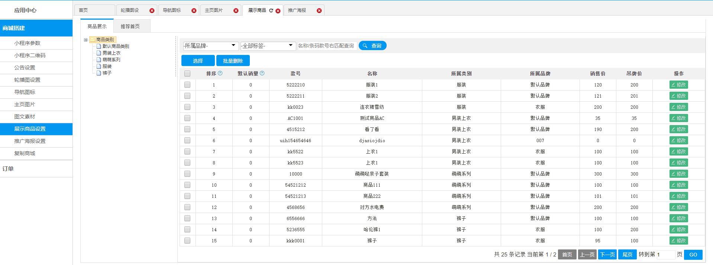Click the 排序 help question icon
This screenshot has width=713, height=265.
(220, 73)
